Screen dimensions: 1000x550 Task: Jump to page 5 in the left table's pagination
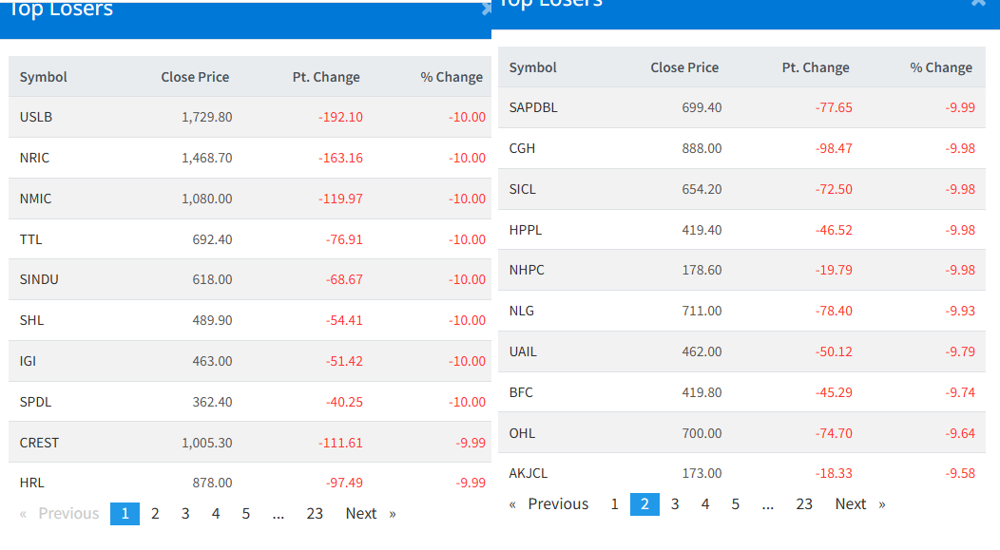pos(246,514)
